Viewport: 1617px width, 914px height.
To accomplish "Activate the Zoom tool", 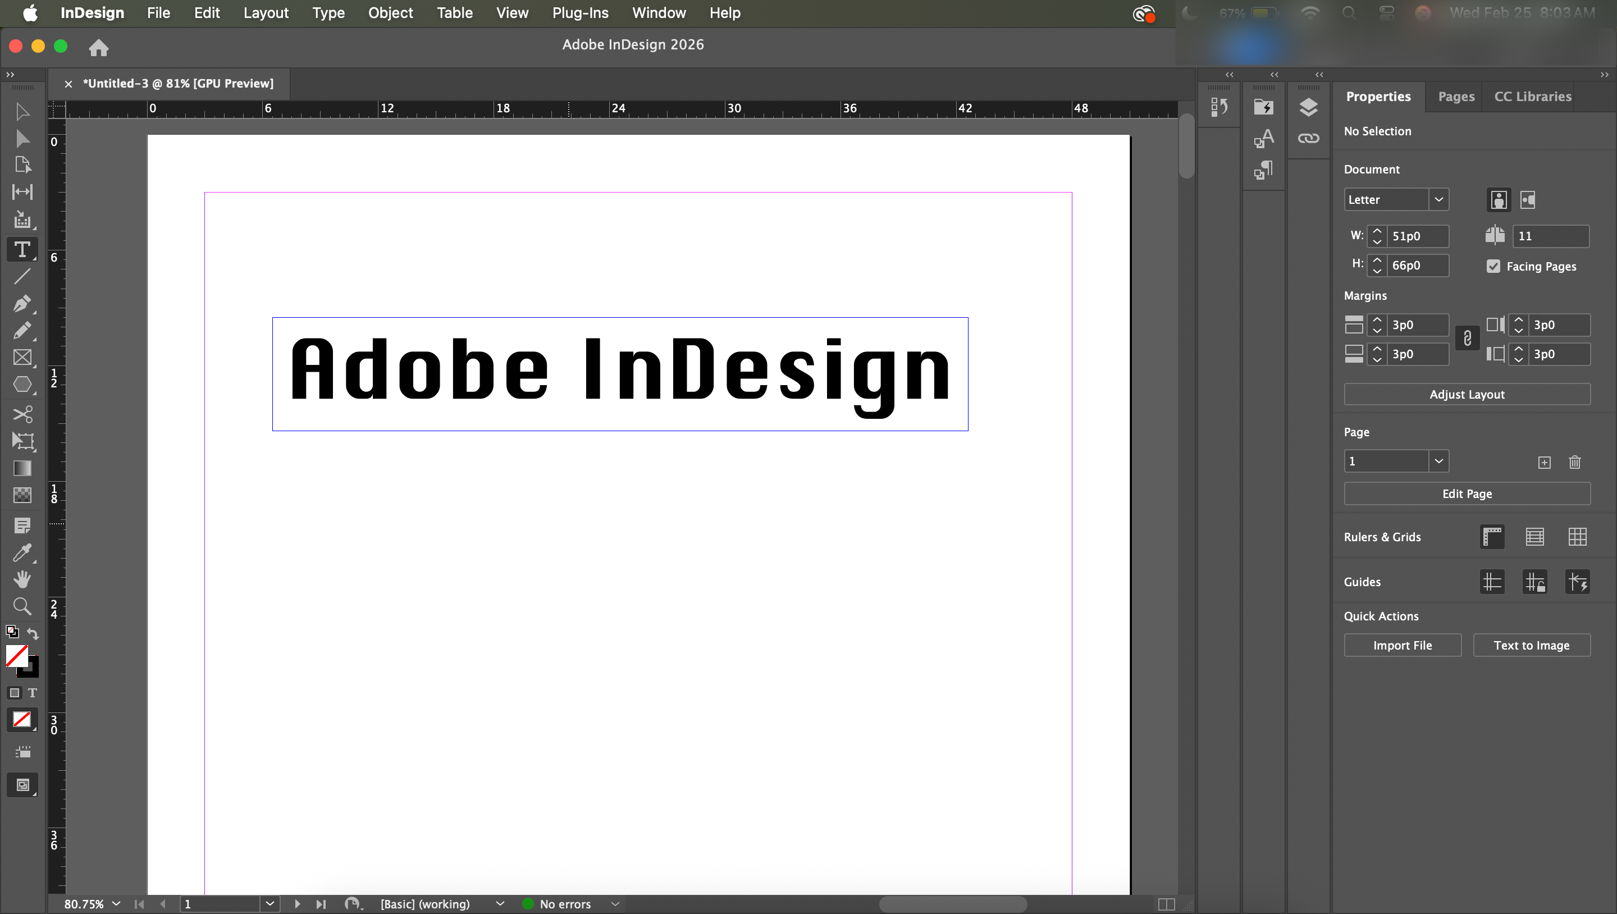I will point(22,606).
